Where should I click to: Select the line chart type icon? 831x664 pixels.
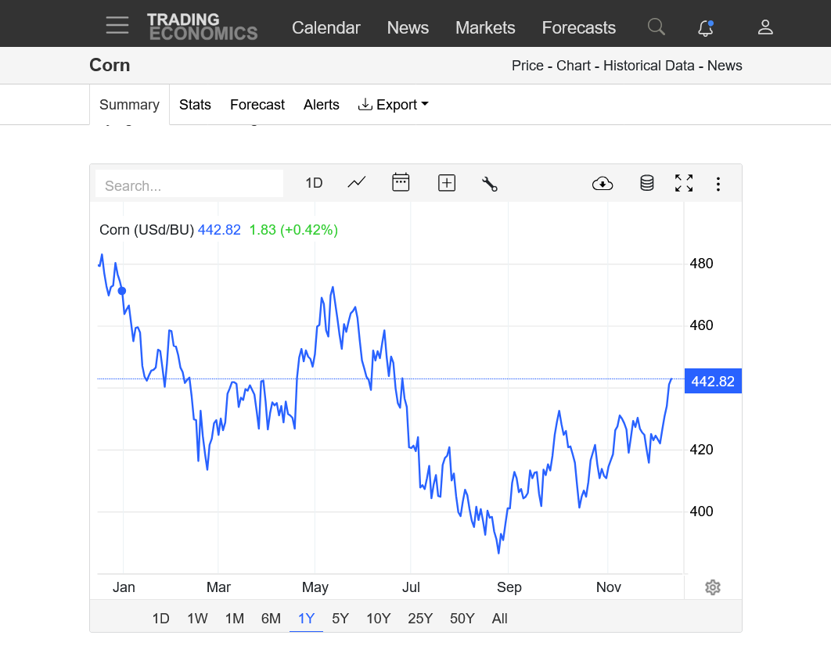point(357,183)
